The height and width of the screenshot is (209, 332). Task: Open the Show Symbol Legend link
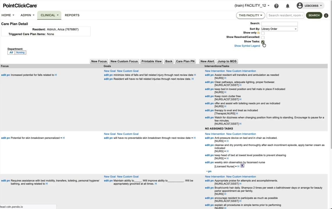[247, 46]
